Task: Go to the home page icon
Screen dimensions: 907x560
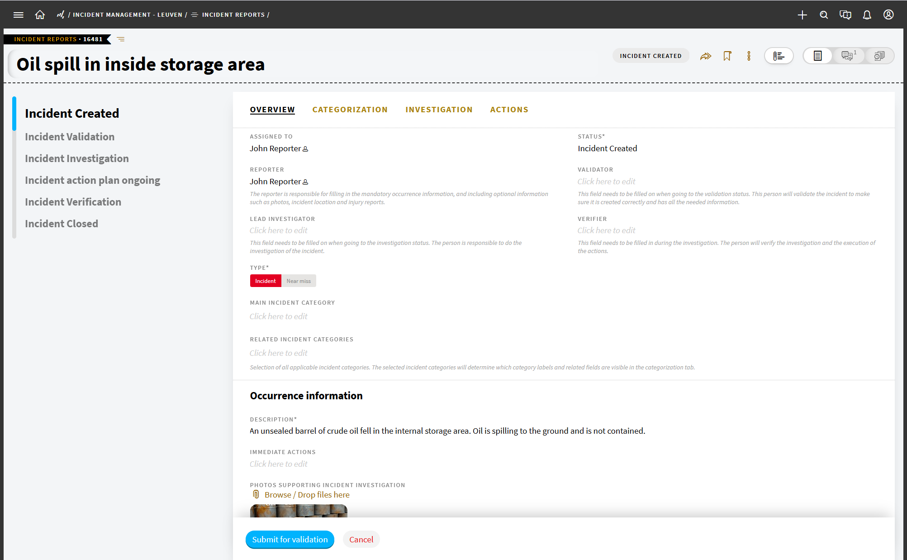Action: click(x=40, y=15)
